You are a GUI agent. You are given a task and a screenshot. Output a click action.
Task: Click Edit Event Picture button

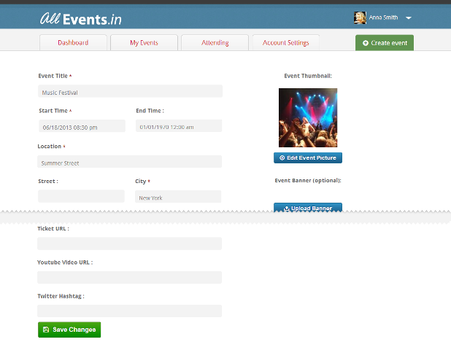point(308,157)
